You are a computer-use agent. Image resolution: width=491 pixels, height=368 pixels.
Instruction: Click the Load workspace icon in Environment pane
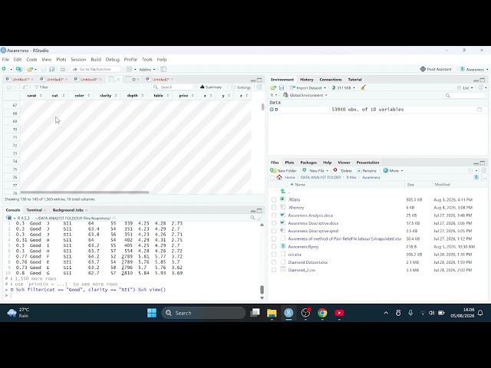tap(273, 87)
